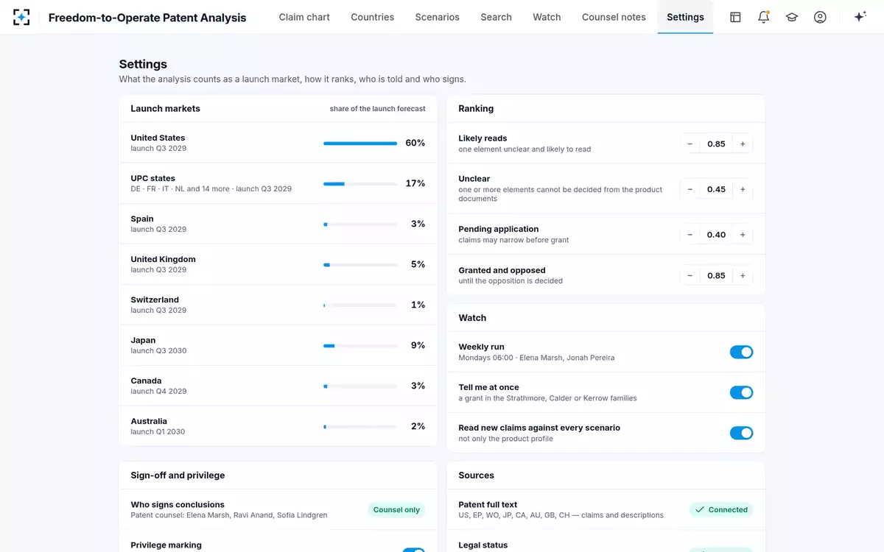Open the Countries tab

pyautogui.click(x=372, y=17)
